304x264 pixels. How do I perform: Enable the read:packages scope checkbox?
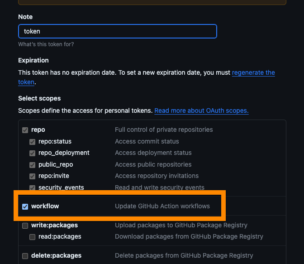coord(33,236)
